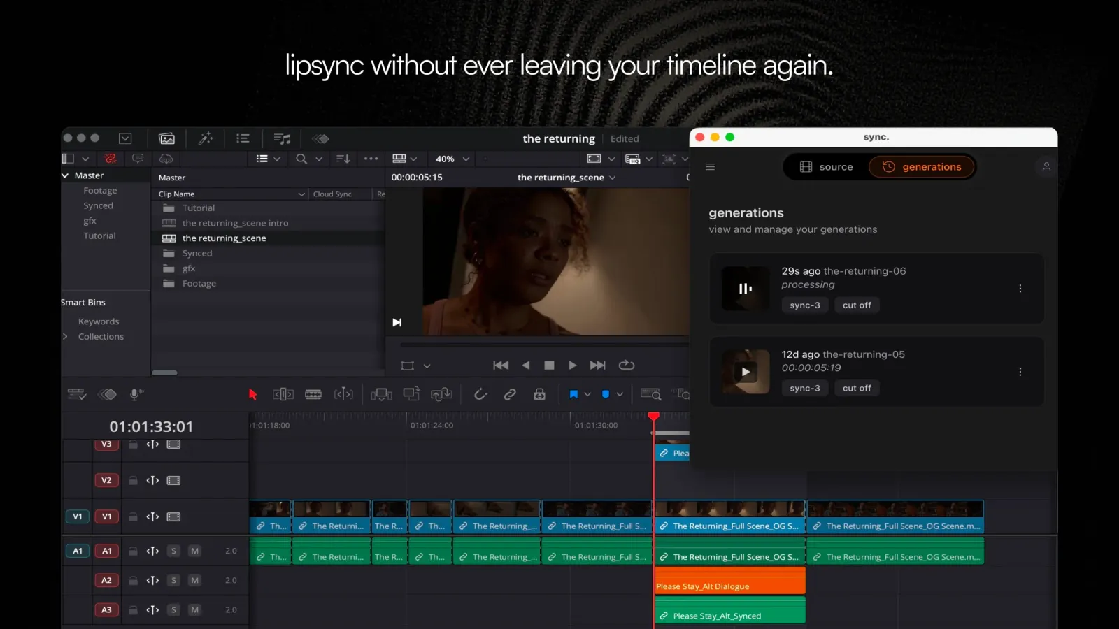The height and width of the screenshot is (629, 1119).
Task: Open options for the-returning-06 generation
Action: 1020,289
